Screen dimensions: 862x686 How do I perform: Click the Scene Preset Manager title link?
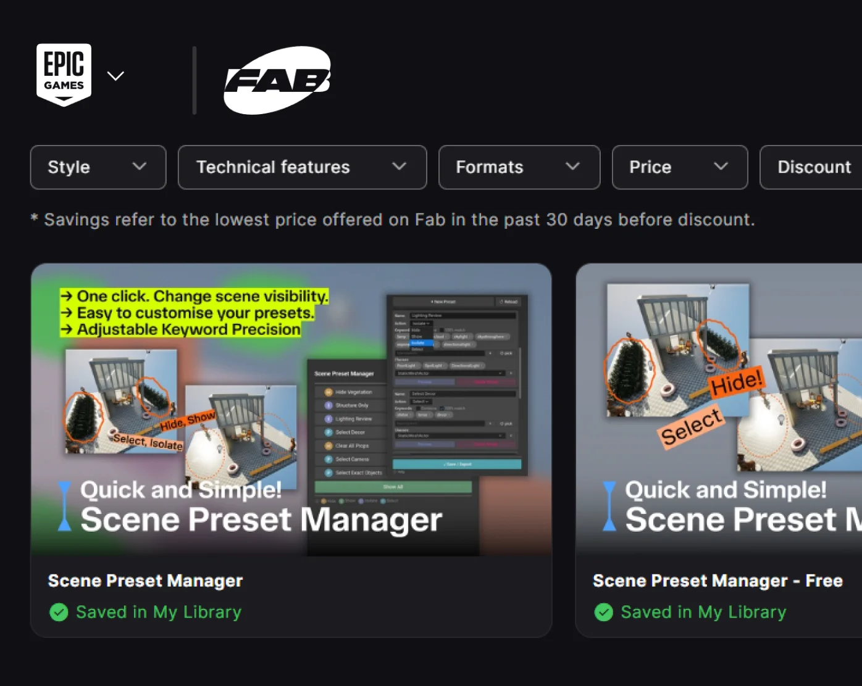[146, 581]
